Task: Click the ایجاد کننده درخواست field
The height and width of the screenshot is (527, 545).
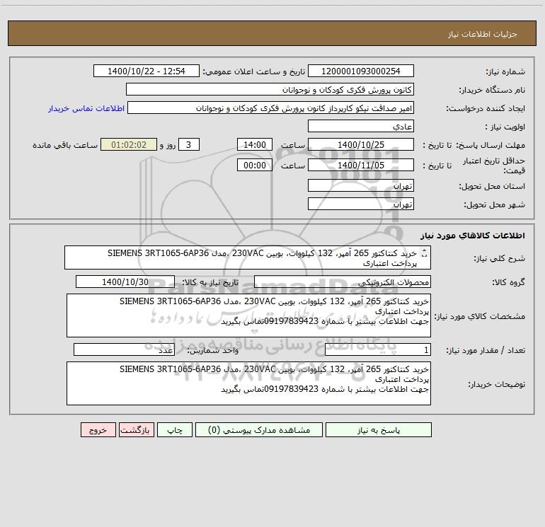Action: tap(270, 108)
